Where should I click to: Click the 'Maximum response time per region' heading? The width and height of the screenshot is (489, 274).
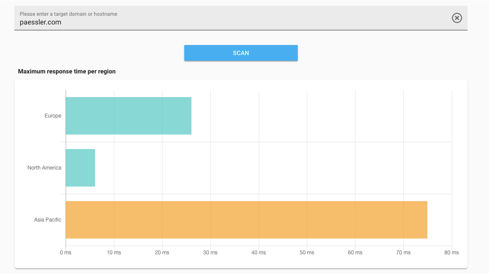(x=67, y=72)
